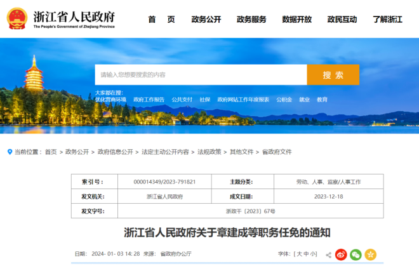This screenshot has width=419, height=271.
Task: Click the search input field
Action: pos(201,75)
